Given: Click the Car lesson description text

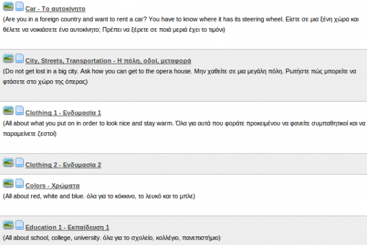Looking at the screenshot, I should (180, 24).
